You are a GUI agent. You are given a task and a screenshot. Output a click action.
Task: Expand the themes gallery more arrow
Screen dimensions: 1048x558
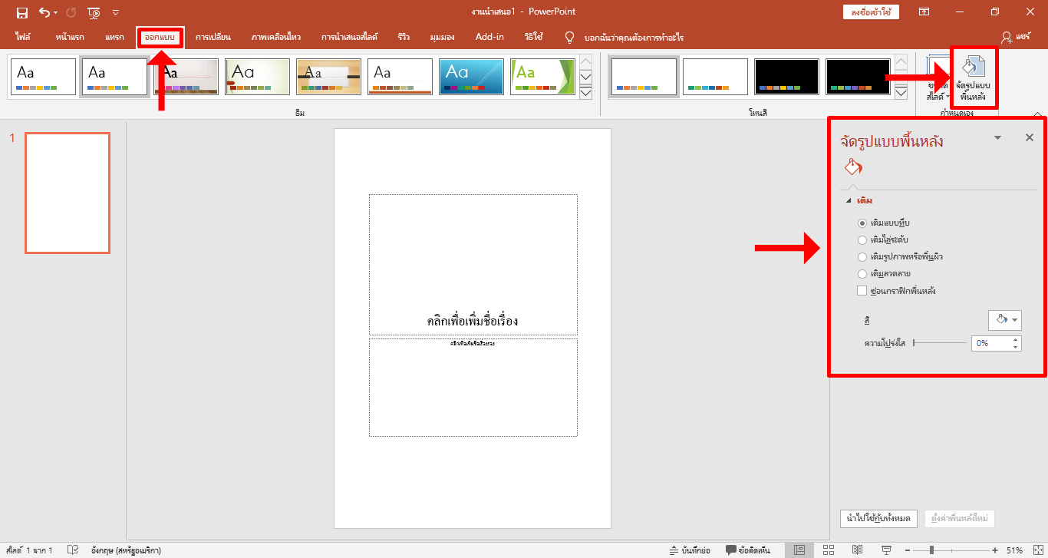[x=586, y=93]
